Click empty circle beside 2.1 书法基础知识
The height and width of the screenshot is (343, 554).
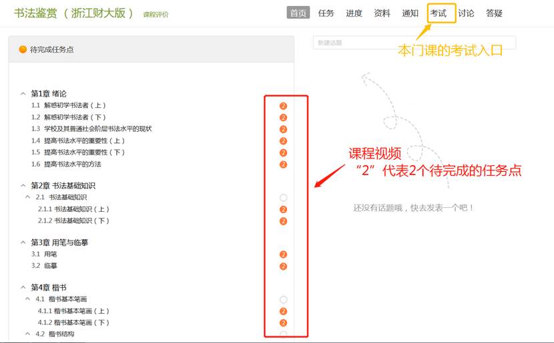283,198
